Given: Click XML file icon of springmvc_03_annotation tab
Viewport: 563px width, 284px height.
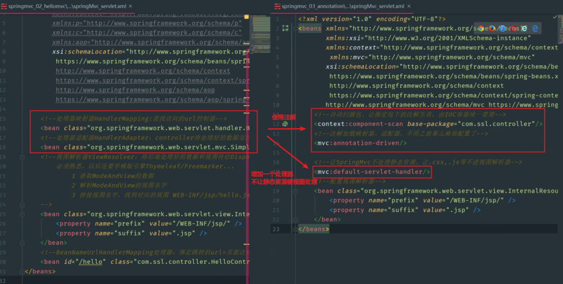Looking at the screenshot, I should 277,6.
